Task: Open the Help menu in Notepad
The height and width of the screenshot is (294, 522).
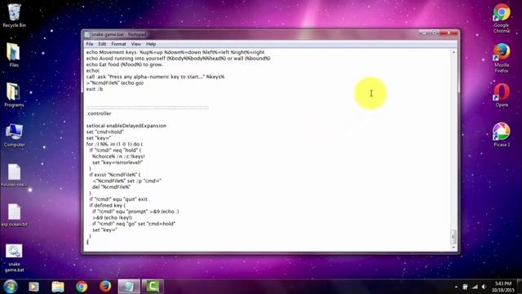Action: 151,44
